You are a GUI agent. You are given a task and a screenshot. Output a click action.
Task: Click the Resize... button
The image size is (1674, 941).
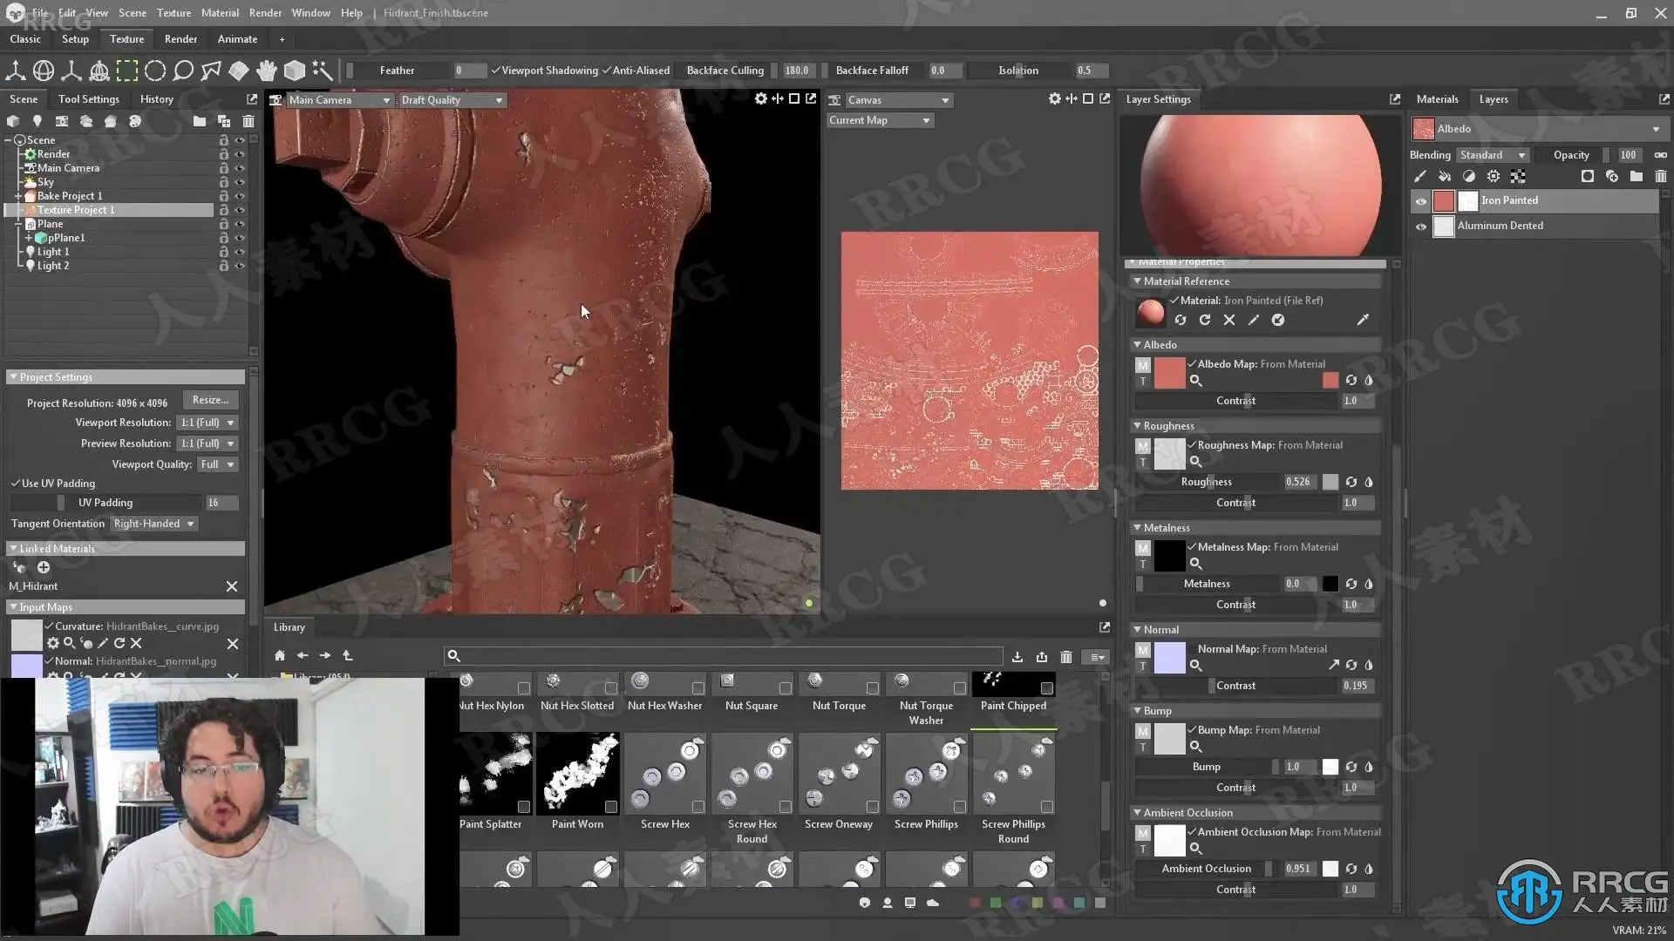click(210, 400)
